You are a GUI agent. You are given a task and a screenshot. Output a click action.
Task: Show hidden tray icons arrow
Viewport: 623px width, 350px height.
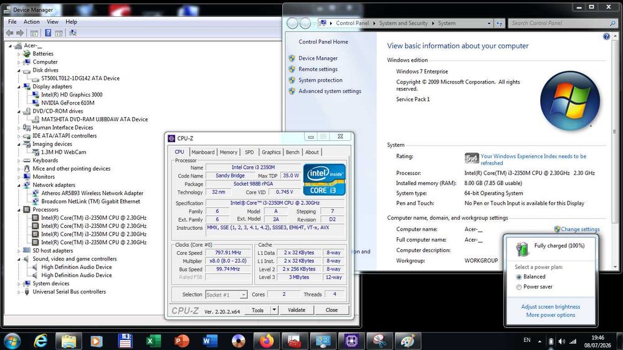540,341
